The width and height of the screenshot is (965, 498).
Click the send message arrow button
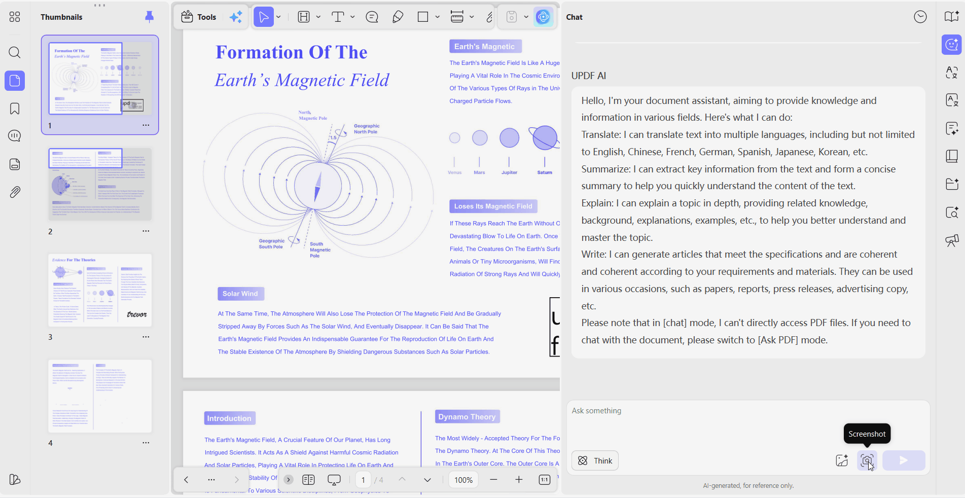[x=904, y=460]
